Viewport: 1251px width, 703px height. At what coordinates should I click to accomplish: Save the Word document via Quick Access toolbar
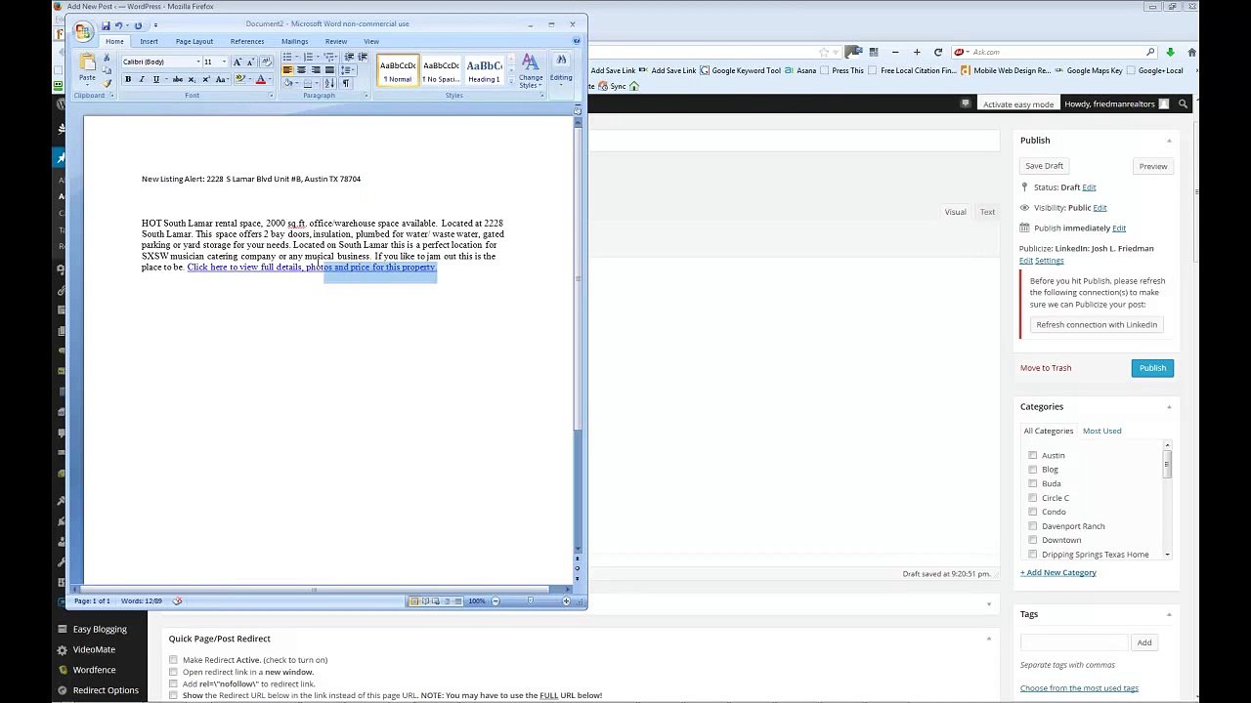tap(106, 25)
